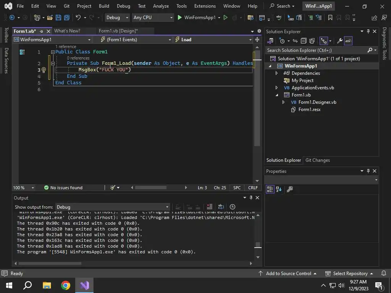Viewport: 391px width, 293px height.
Task: Click the Output panel horizontal scrollbar thumb
Action: [50, 263]
